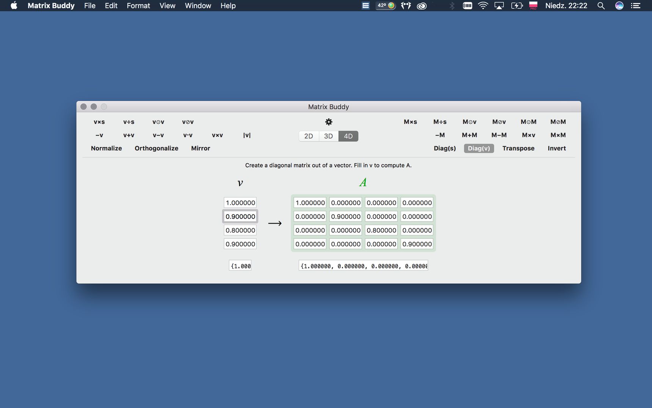Open Creative Cloud menu bar icon
652x408 pixels.
click(422, 5)
